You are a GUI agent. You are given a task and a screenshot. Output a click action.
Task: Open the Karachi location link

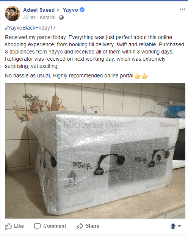click(x=47, y=17)
